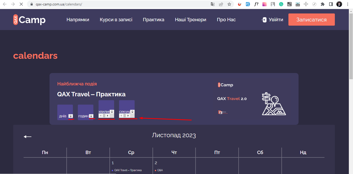353x174 pixels.
Task: Click the right scroll arrow in "секунд" field
Action: (128, 115)
